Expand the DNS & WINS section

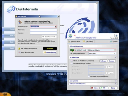[x=115, y=81]
